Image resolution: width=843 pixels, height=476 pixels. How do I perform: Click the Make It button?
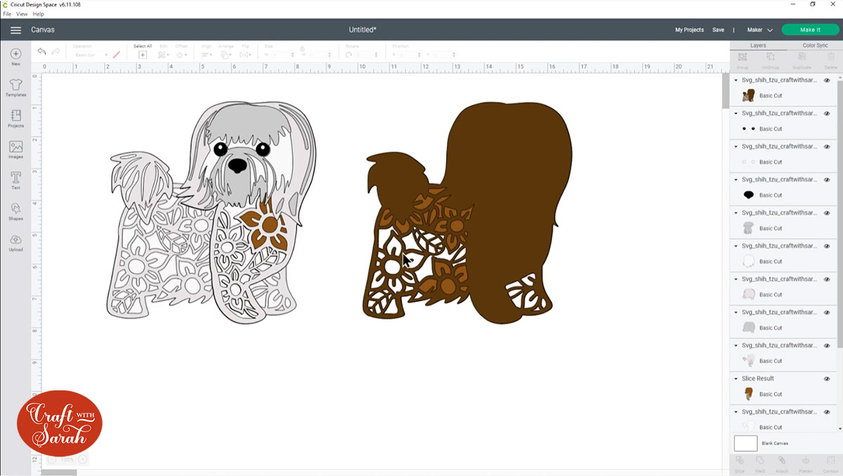810,30
